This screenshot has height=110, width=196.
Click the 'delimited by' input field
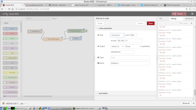[127, 52]
